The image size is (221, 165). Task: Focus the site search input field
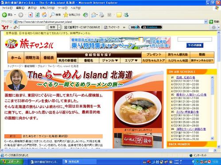(195, 39)
